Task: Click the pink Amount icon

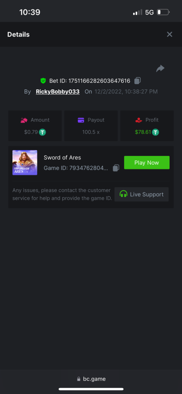Action: pos(24,120)
